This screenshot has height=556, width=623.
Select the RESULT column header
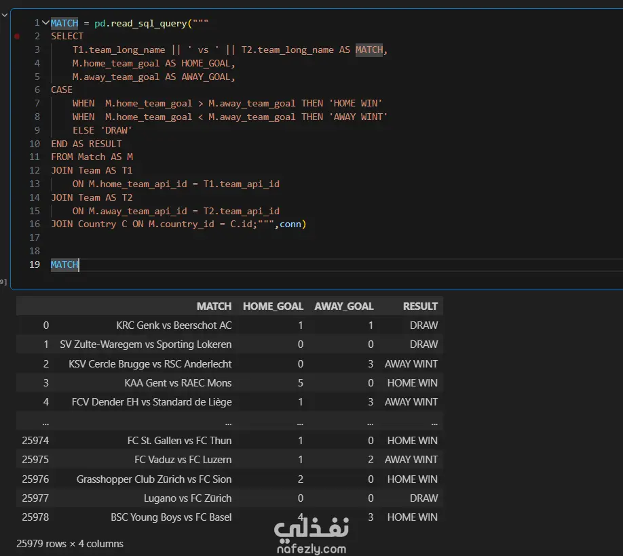(420, 306)
